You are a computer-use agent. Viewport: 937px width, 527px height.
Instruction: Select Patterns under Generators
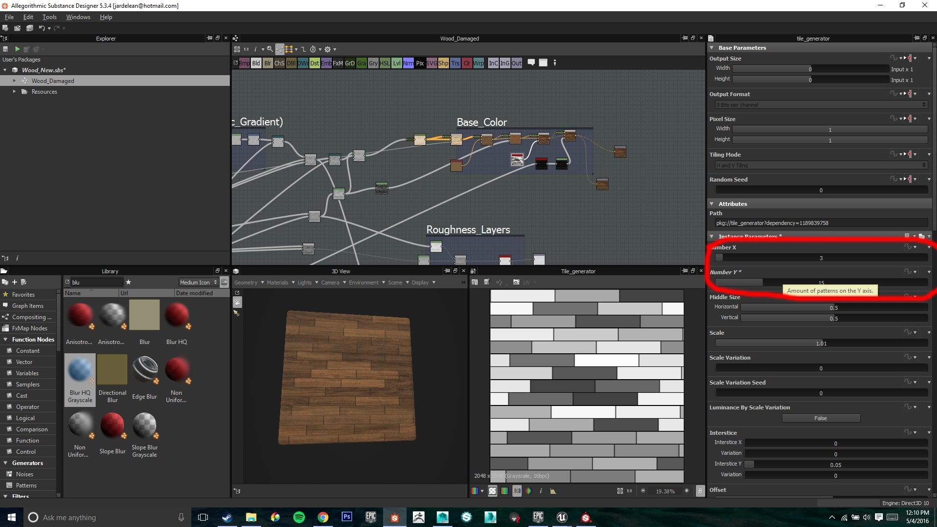pos(26,486)
